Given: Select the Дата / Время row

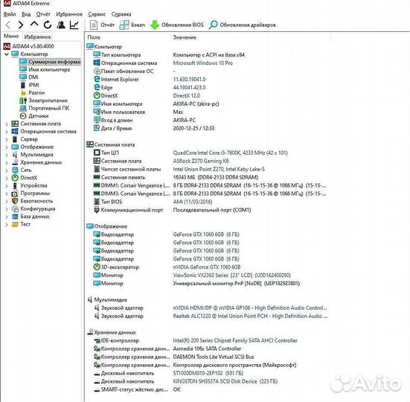Looking at the screenshot, I should (x=154, y=129).
